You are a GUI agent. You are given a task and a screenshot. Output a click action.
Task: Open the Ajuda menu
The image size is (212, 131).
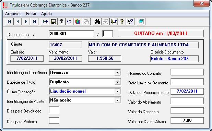point(46,14)
